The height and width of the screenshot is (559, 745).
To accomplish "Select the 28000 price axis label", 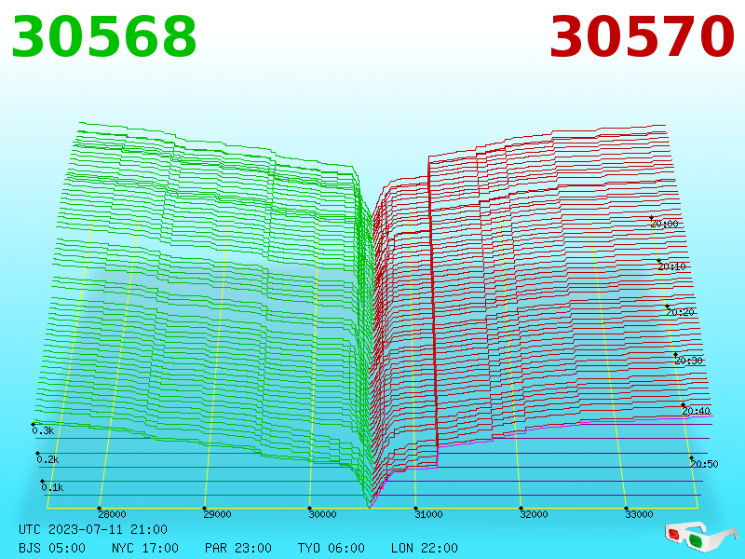I will tap(112, 514).
